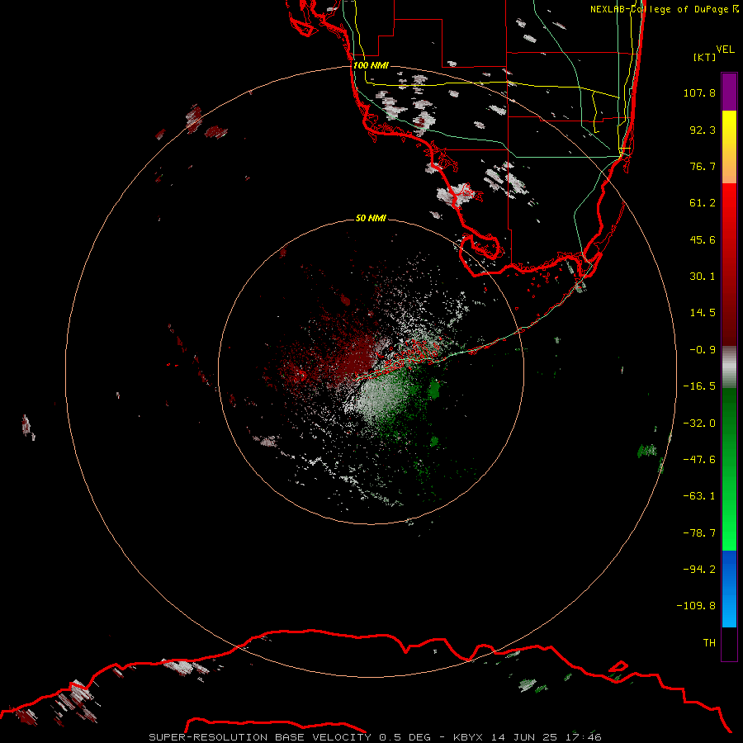Select the -78.7 legend value

pos(699,533)
